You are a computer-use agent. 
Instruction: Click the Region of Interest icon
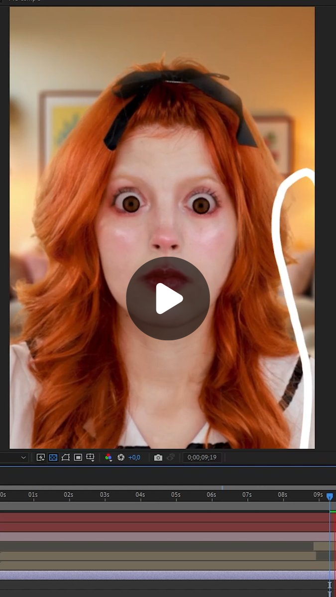(78, 457)
